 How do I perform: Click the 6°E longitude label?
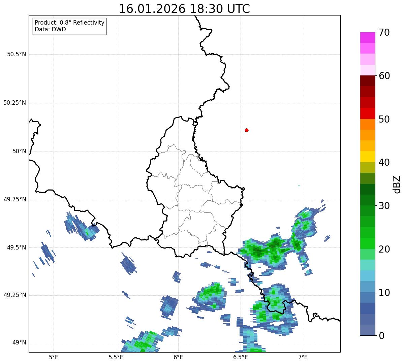(178, 357)
